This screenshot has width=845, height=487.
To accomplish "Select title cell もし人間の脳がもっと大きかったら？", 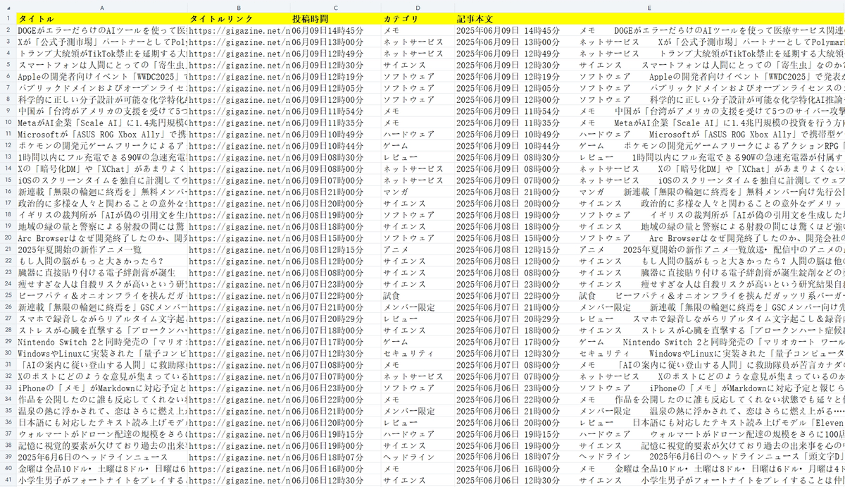I will pyautogui.click(x=102, y=260).
